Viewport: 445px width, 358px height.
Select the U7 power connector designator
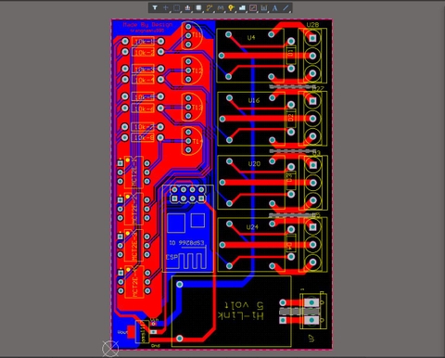pyautogui.click(x=311, y=338)
